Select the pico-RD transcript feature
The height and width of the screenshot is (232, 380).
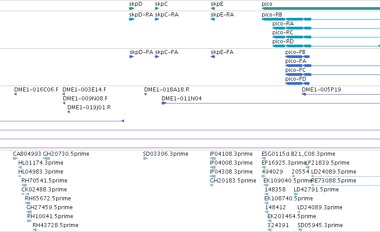tap(326, 46)
